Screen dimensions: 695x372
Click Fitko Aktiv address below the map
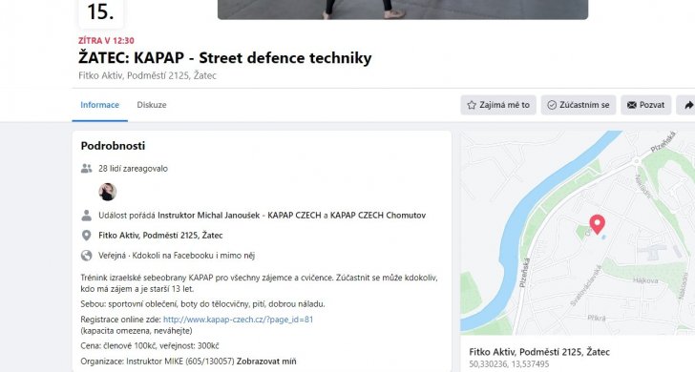tap(539, 352)
